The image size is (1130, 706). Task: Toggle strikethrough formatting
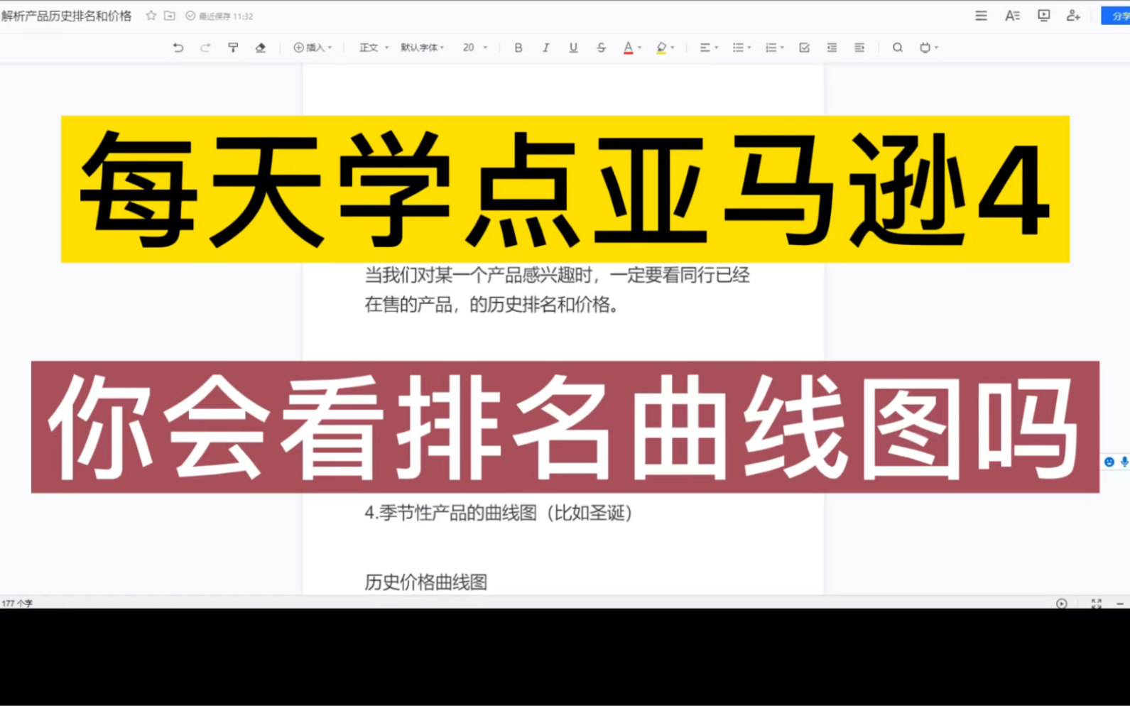[x=601, y=48]
